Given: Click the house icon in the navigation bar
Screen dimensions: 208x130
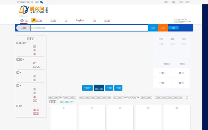Looking at the screenshot, I should click(22, 21).
